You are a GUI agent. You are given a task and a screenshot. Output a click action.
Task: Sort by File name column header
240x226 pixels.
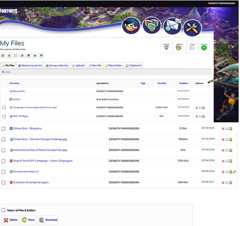pos(14,83)
